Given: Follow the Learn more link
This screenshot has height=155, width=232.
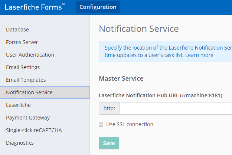Looking at the screenshot, I should pos(199,55).
